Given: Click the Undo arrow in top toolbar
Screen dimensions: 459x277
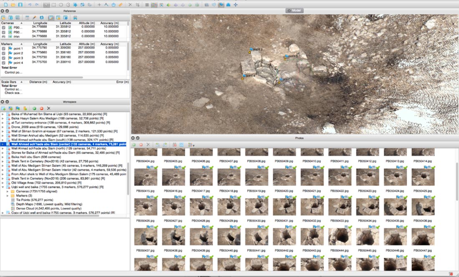Looking at the screenshot, I should [30, 5].
